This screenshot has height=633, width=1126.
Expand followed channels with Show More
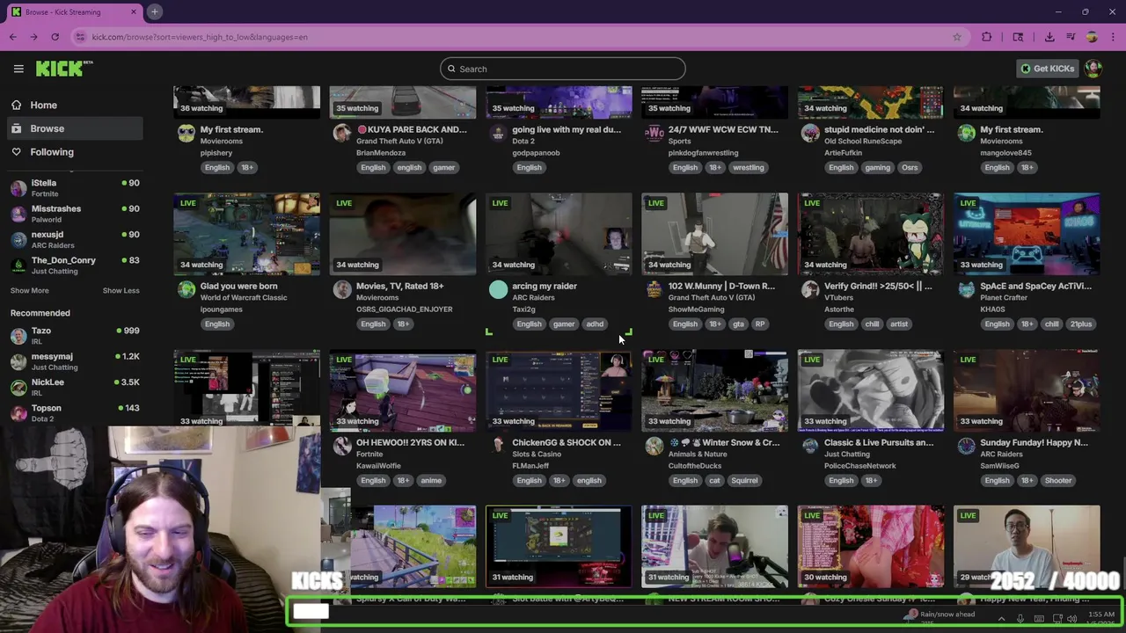coord(29,290)
